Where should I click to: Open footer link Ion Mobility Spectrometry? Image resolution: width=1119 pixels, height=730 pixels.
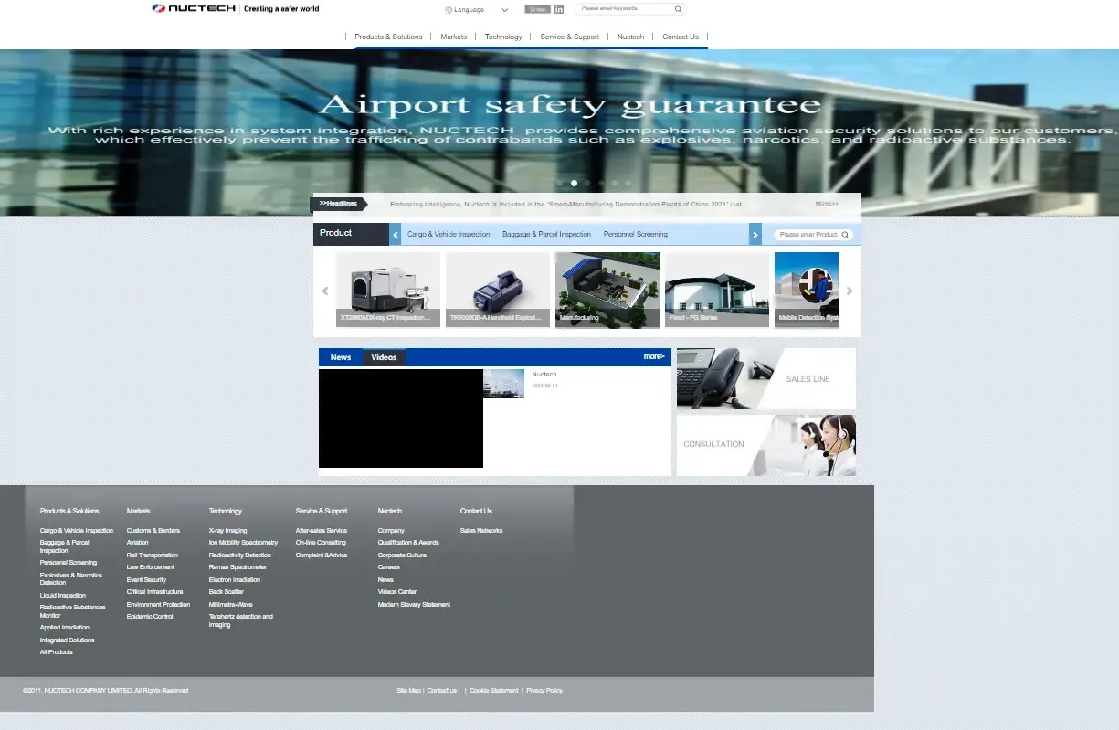(243, 543)
